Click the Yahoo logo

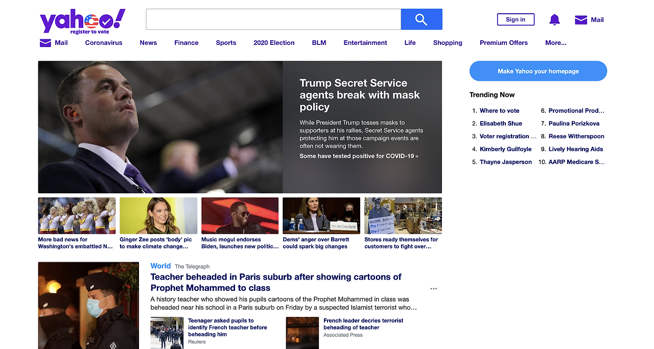tap(82, 21)
